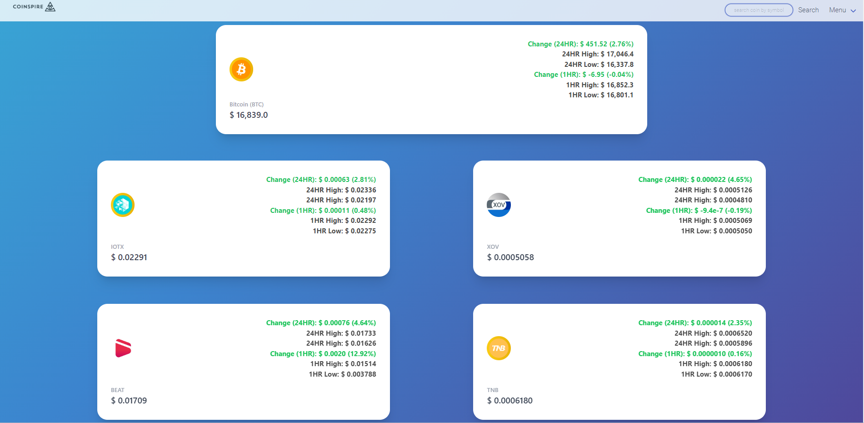Image resolution: width=864 pixels, height=423 pixels.
Task: Click the green 1HR change on XOV card
Action: point(699,210)
